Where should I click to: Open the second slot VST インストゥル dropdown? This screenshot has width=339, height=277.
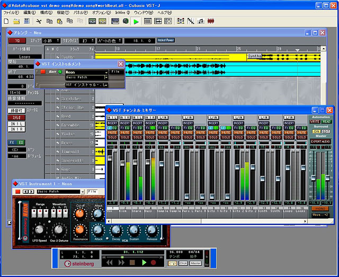point(86,85)
